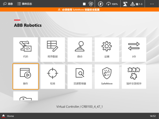Select the Home tab in the bottom bar
Image resolution: width=159 pixels, height=119 pixels.
point(8,116)
